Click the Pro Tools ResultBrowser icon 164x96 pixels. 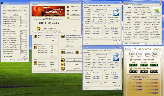(x=63, y=52)
